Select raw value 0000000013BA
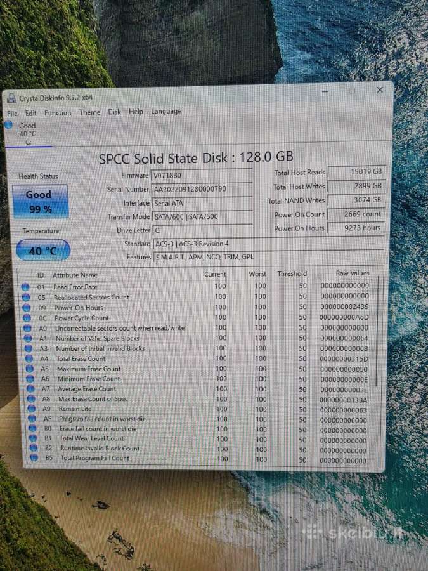 click(344, 400)
